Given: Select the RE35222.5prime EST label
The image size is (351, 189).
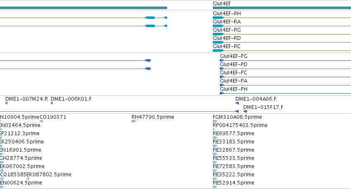Looking at the screenshot, I should (x=234, y=175).
